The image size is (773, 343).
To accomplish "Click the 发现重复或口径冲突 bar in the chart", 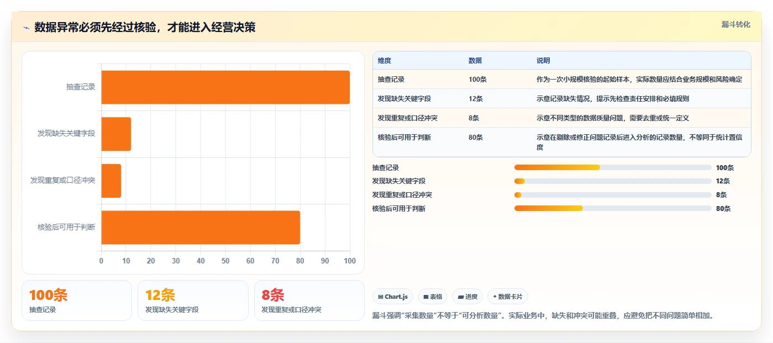I will pyautogui.click(x=111, y=181).
